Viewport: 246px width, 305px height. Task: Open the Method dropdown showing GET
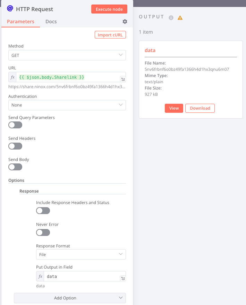click(67, 55)
